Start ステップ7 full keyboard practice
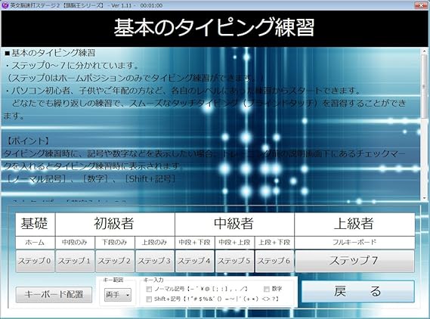 [354, 261]
